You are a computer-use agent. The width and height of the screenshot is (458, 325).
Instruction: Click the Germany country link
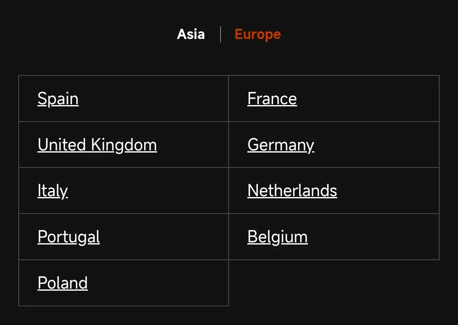pos(281,145)
